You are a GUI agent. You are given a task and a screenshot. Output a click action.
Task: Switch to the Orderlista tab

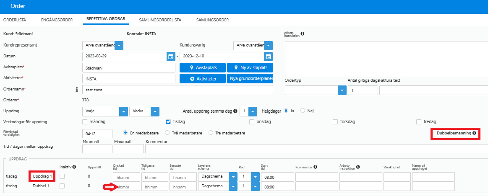click(x=15, y=20)
